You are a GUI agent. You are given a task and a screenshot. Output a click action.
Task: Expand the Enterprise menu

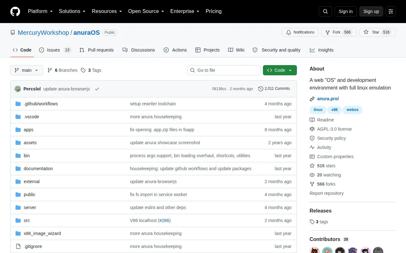tap(185, 11)
